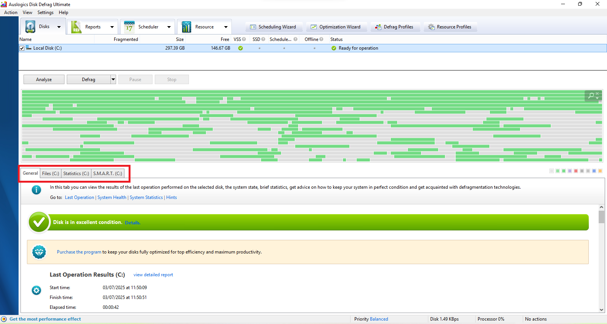This screenshot has width=607, height=324.
Task: Open the Help menu
Action: (x=63, y=13)
